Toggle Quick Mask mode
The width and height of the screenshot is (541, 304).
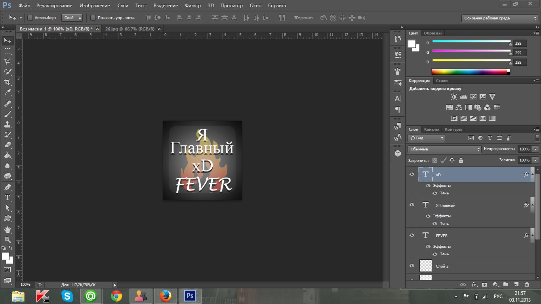tap(8, 270)
